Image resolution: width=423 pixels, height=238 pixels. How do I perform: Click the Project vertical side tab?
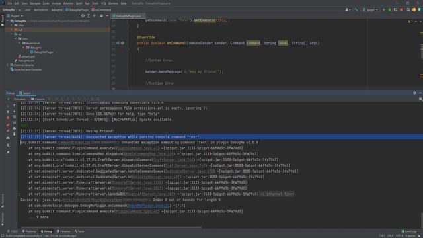pos(3,20)
